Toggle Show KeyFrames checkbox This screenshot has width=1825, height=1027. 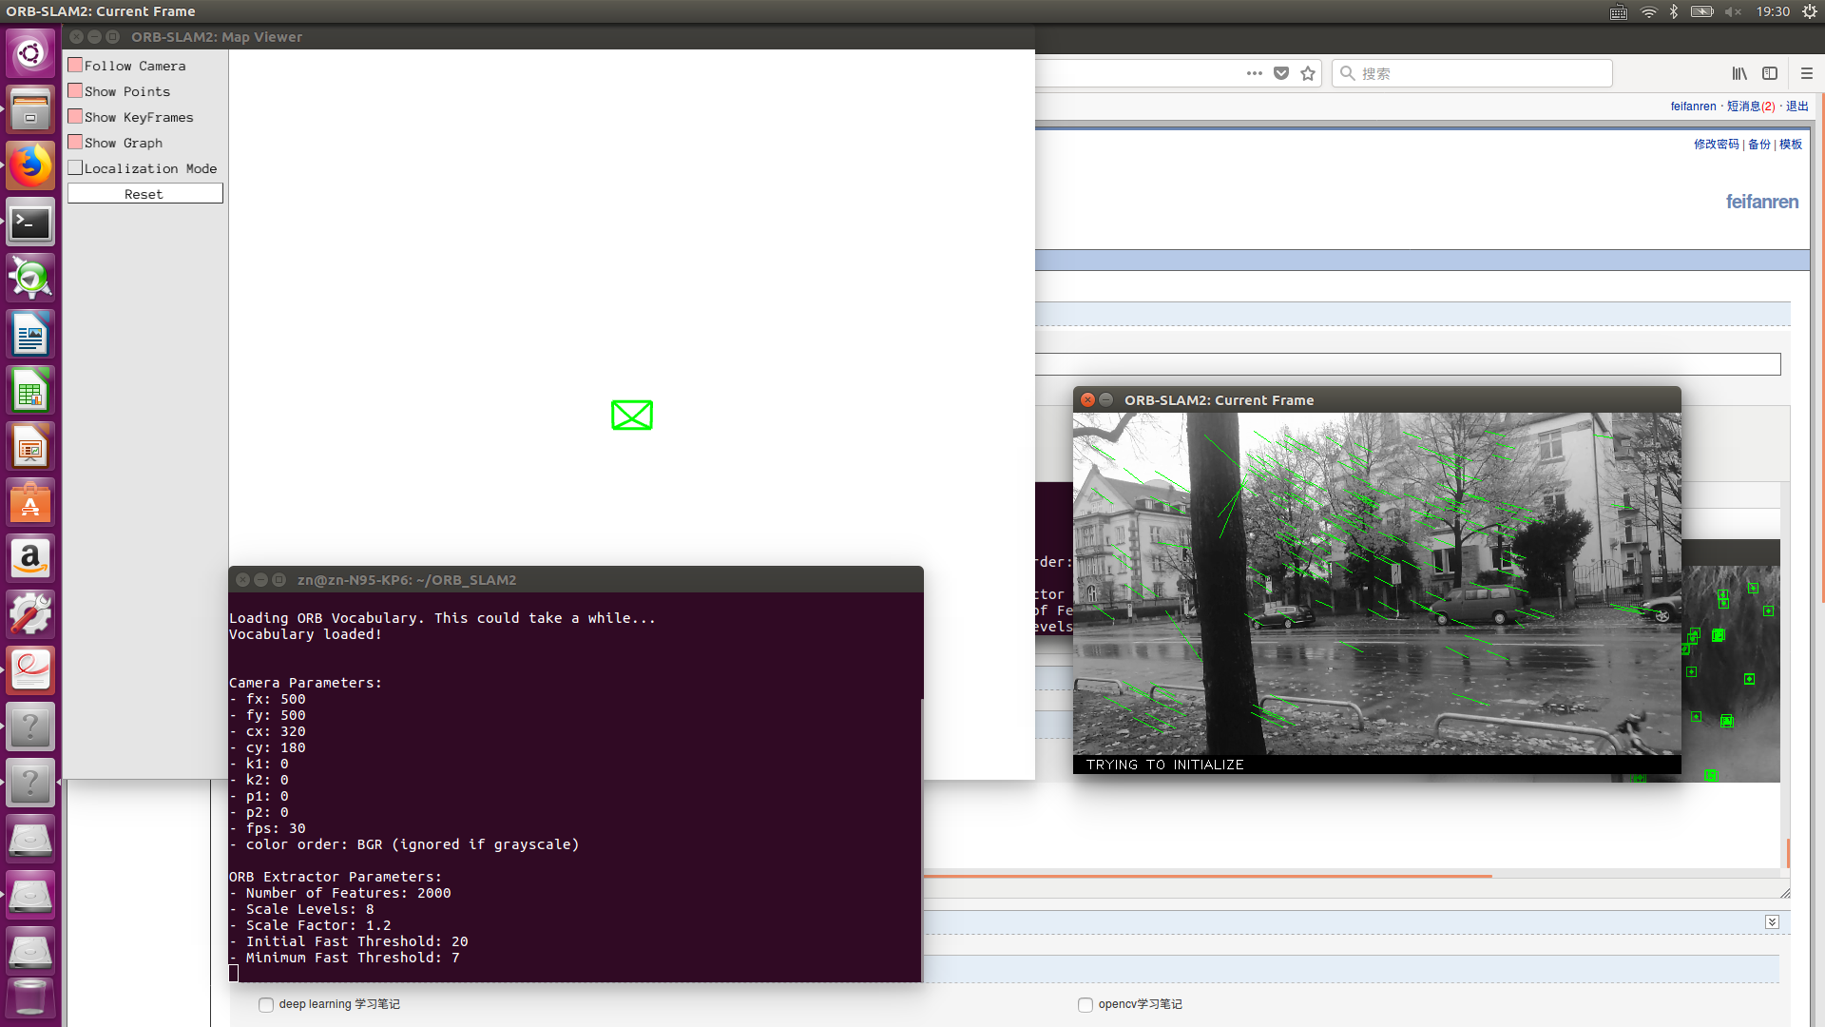(75, 117)
